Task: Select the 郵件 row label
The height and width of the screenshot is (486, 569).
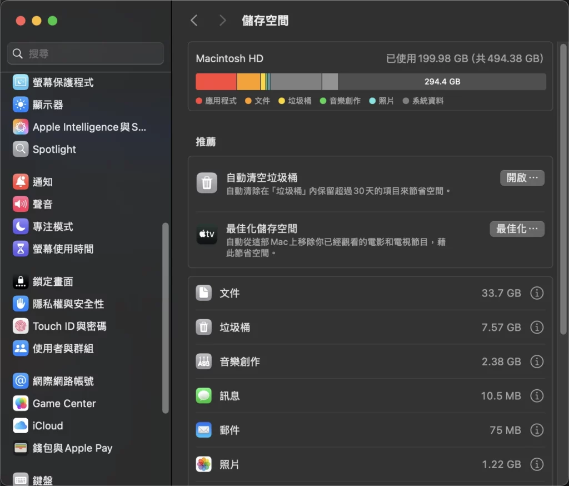Action: click(229, 430)
